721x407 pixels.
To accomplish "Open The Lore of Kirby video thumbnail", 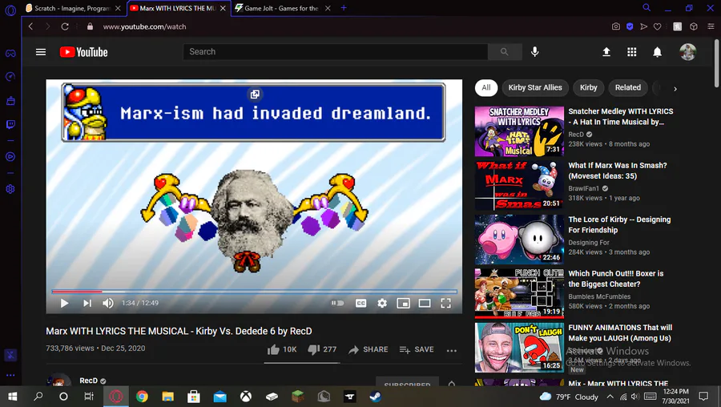I will [x=519, y=240].
